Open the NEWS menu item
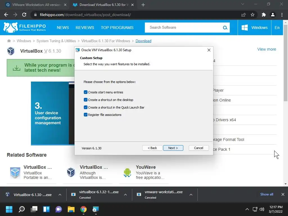The image size is (288, 216). pyautogui.click(x=63, y=28)
